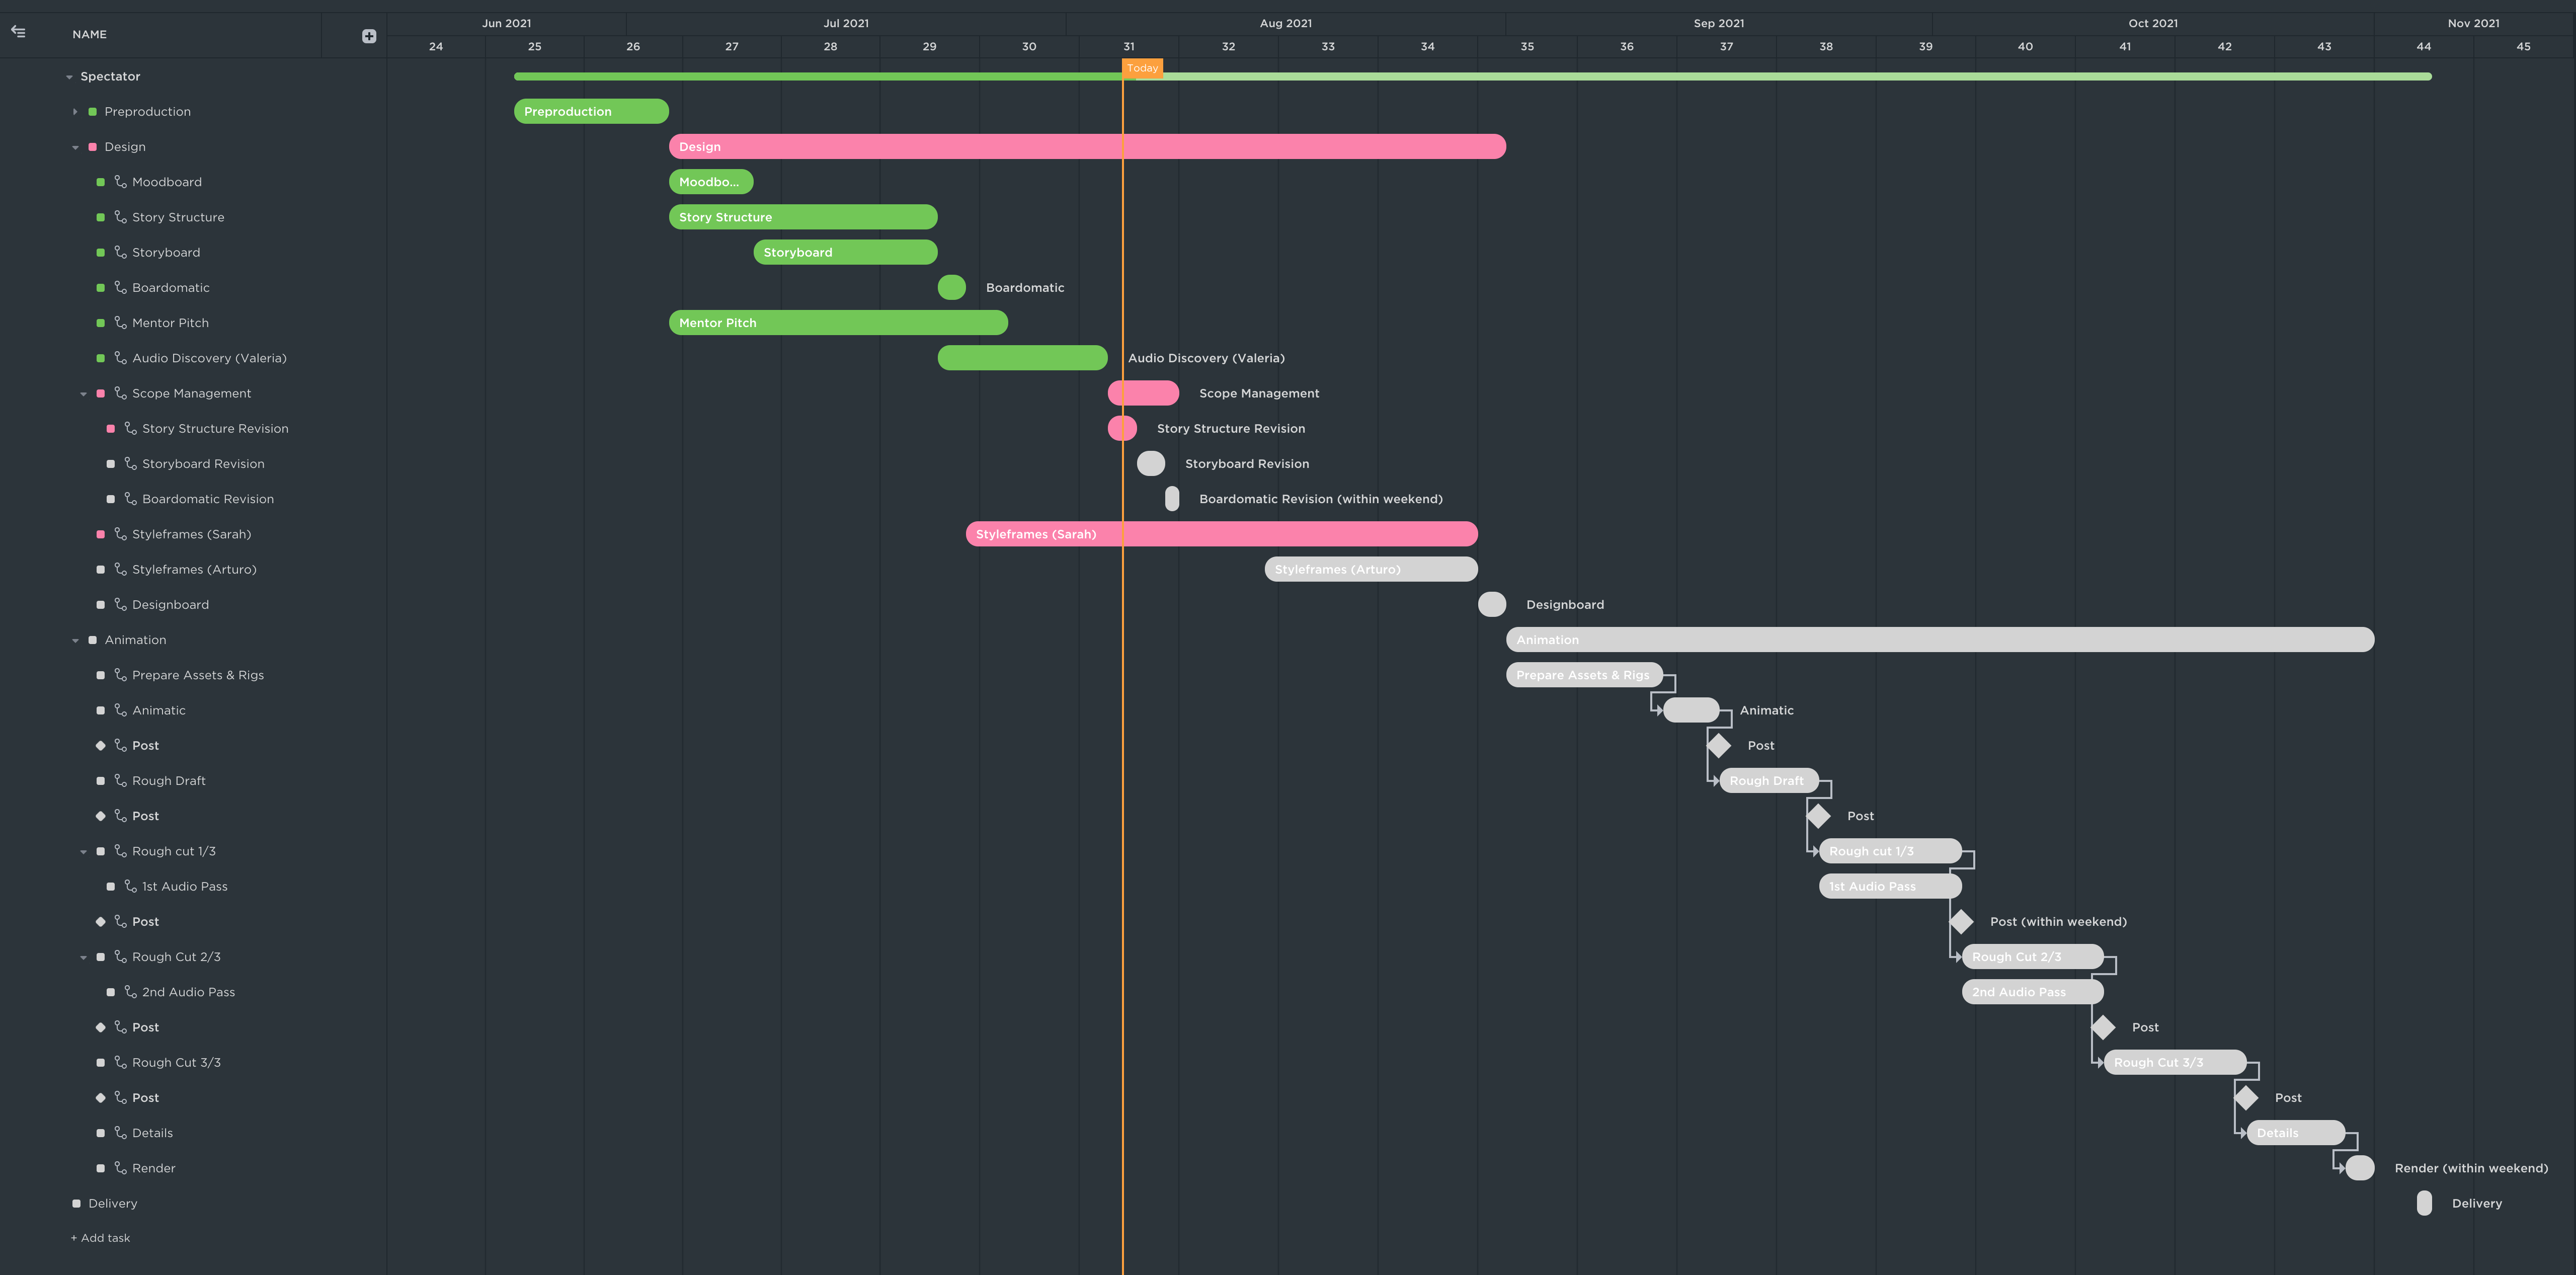Screen dimensions: 2576x1275
Task: Select the grey Animation Gantt bar
Action: click(1940, 639)
